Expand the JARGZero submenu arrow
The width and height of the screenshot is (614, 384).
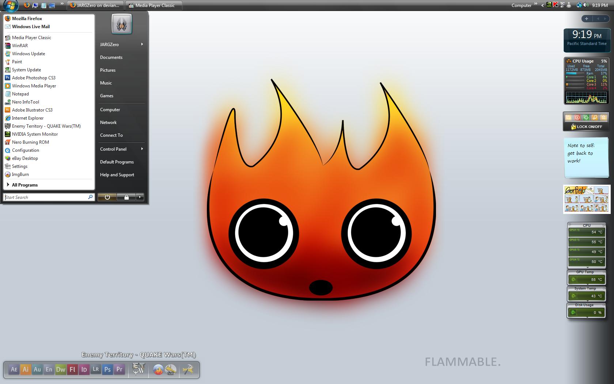pyautogui.click(x=142, y=44)
